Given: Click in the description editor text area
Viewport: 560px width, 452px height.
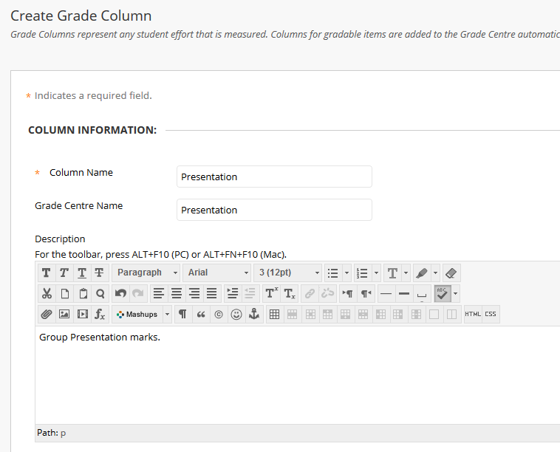Looking at the screenshot, I should [298, 375].
